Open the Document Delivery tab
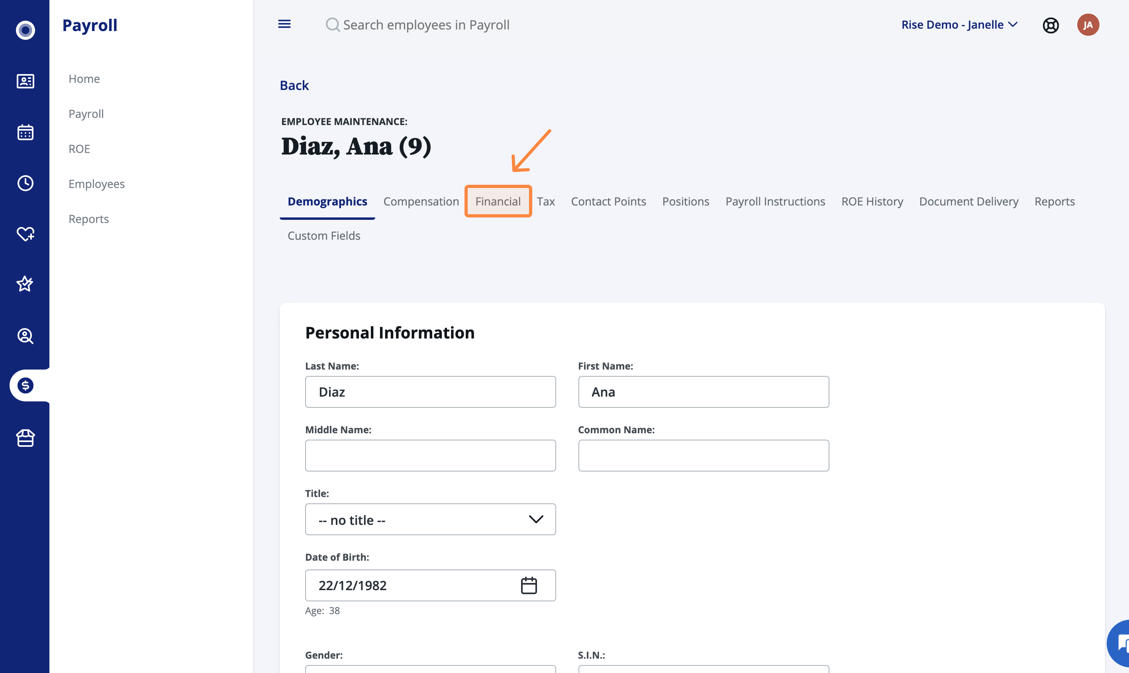 [968, 202]
